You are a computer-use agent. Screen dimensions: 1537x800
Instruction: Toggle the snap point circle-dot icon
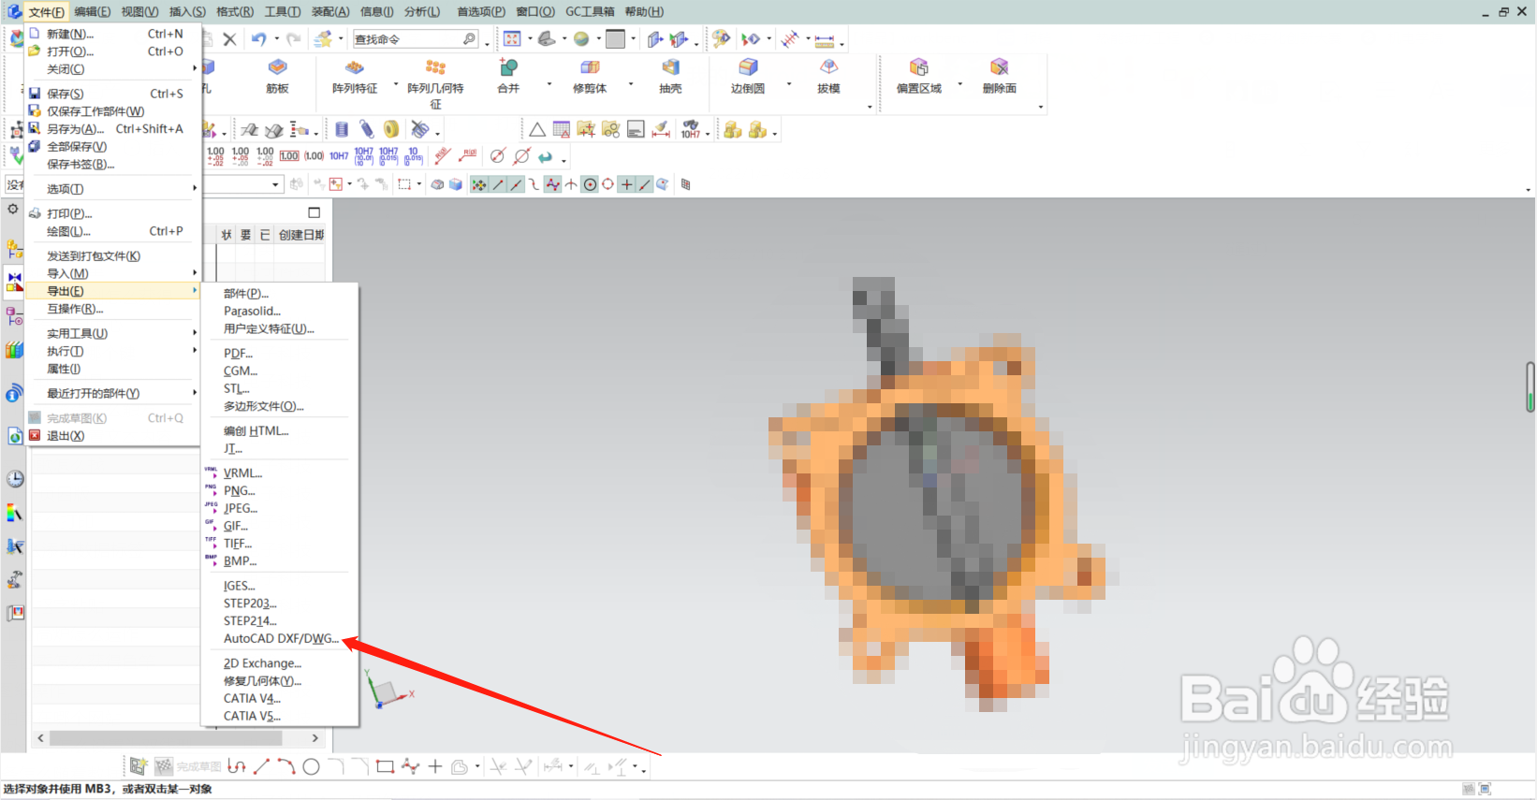[x=590, y=184]
